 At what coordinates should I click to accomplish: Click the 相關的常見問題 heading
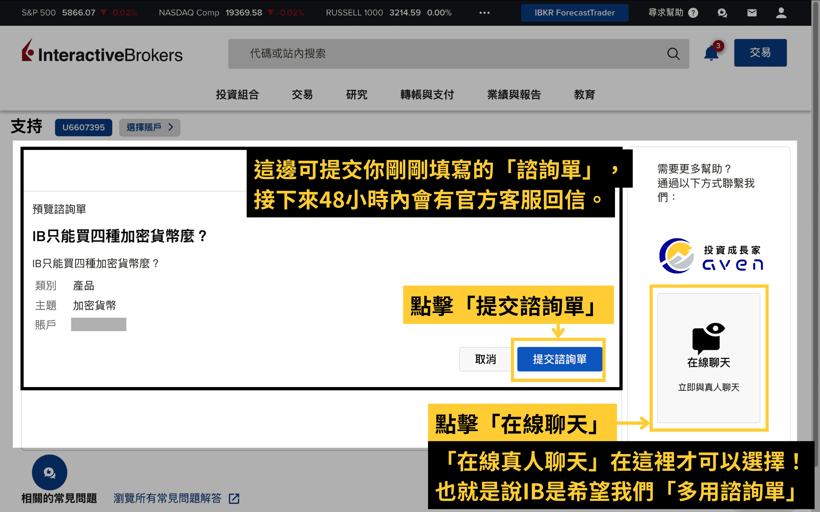pyautogui.click(x=59, y=498)
